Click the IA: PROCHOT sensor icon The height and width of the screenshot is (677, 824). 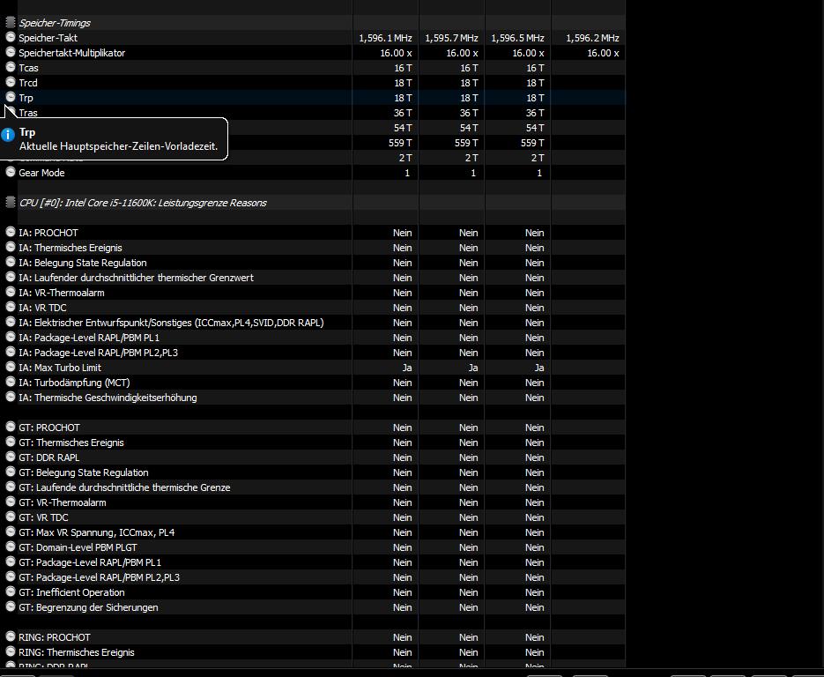pyautogui.click(x=11, y=232)
